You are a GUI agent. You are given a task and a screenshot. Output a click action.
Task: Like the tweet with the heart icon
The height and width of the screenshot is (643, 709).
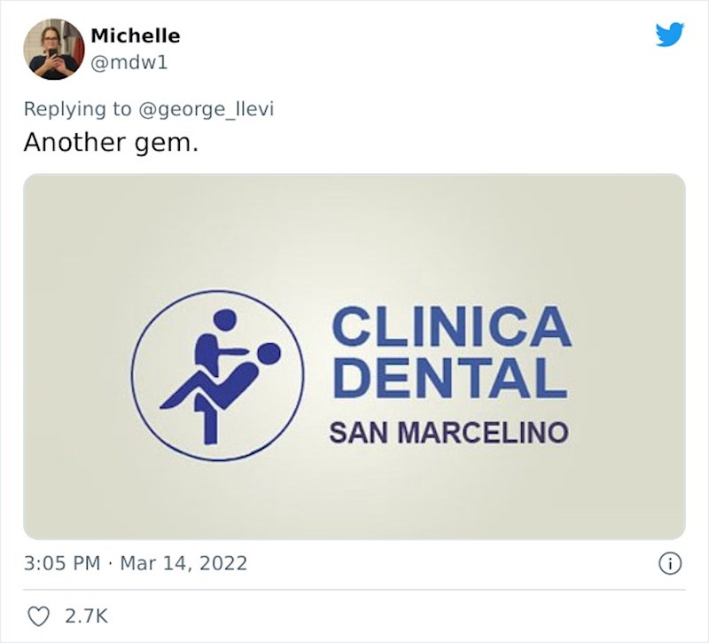39,616
